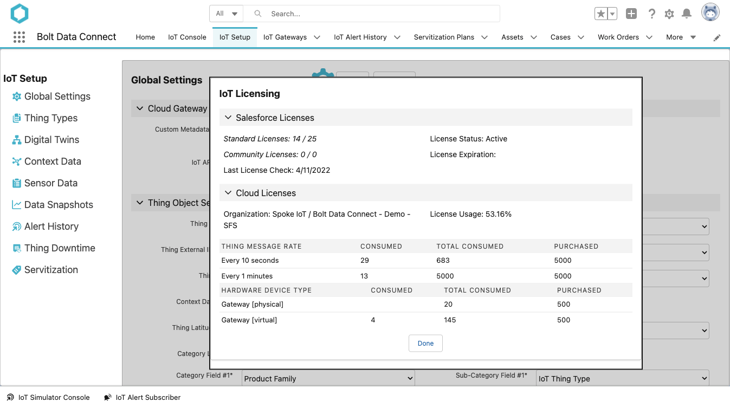Open the Setup gear menu in header
The height and width of the screenshot is (408, 730).
[669, 14]
